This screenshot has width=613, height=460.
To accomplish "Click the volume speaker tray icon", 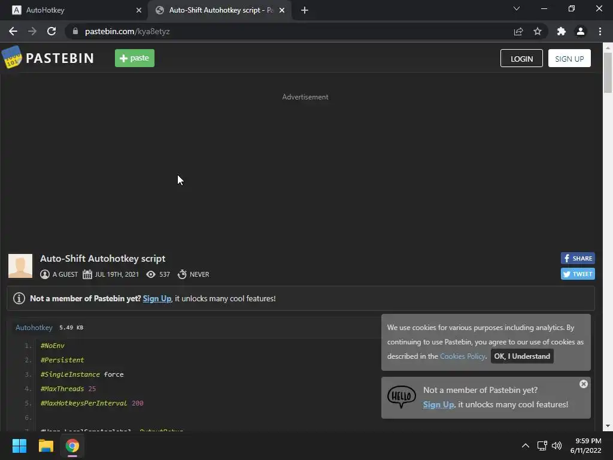I will coord(556,446).
